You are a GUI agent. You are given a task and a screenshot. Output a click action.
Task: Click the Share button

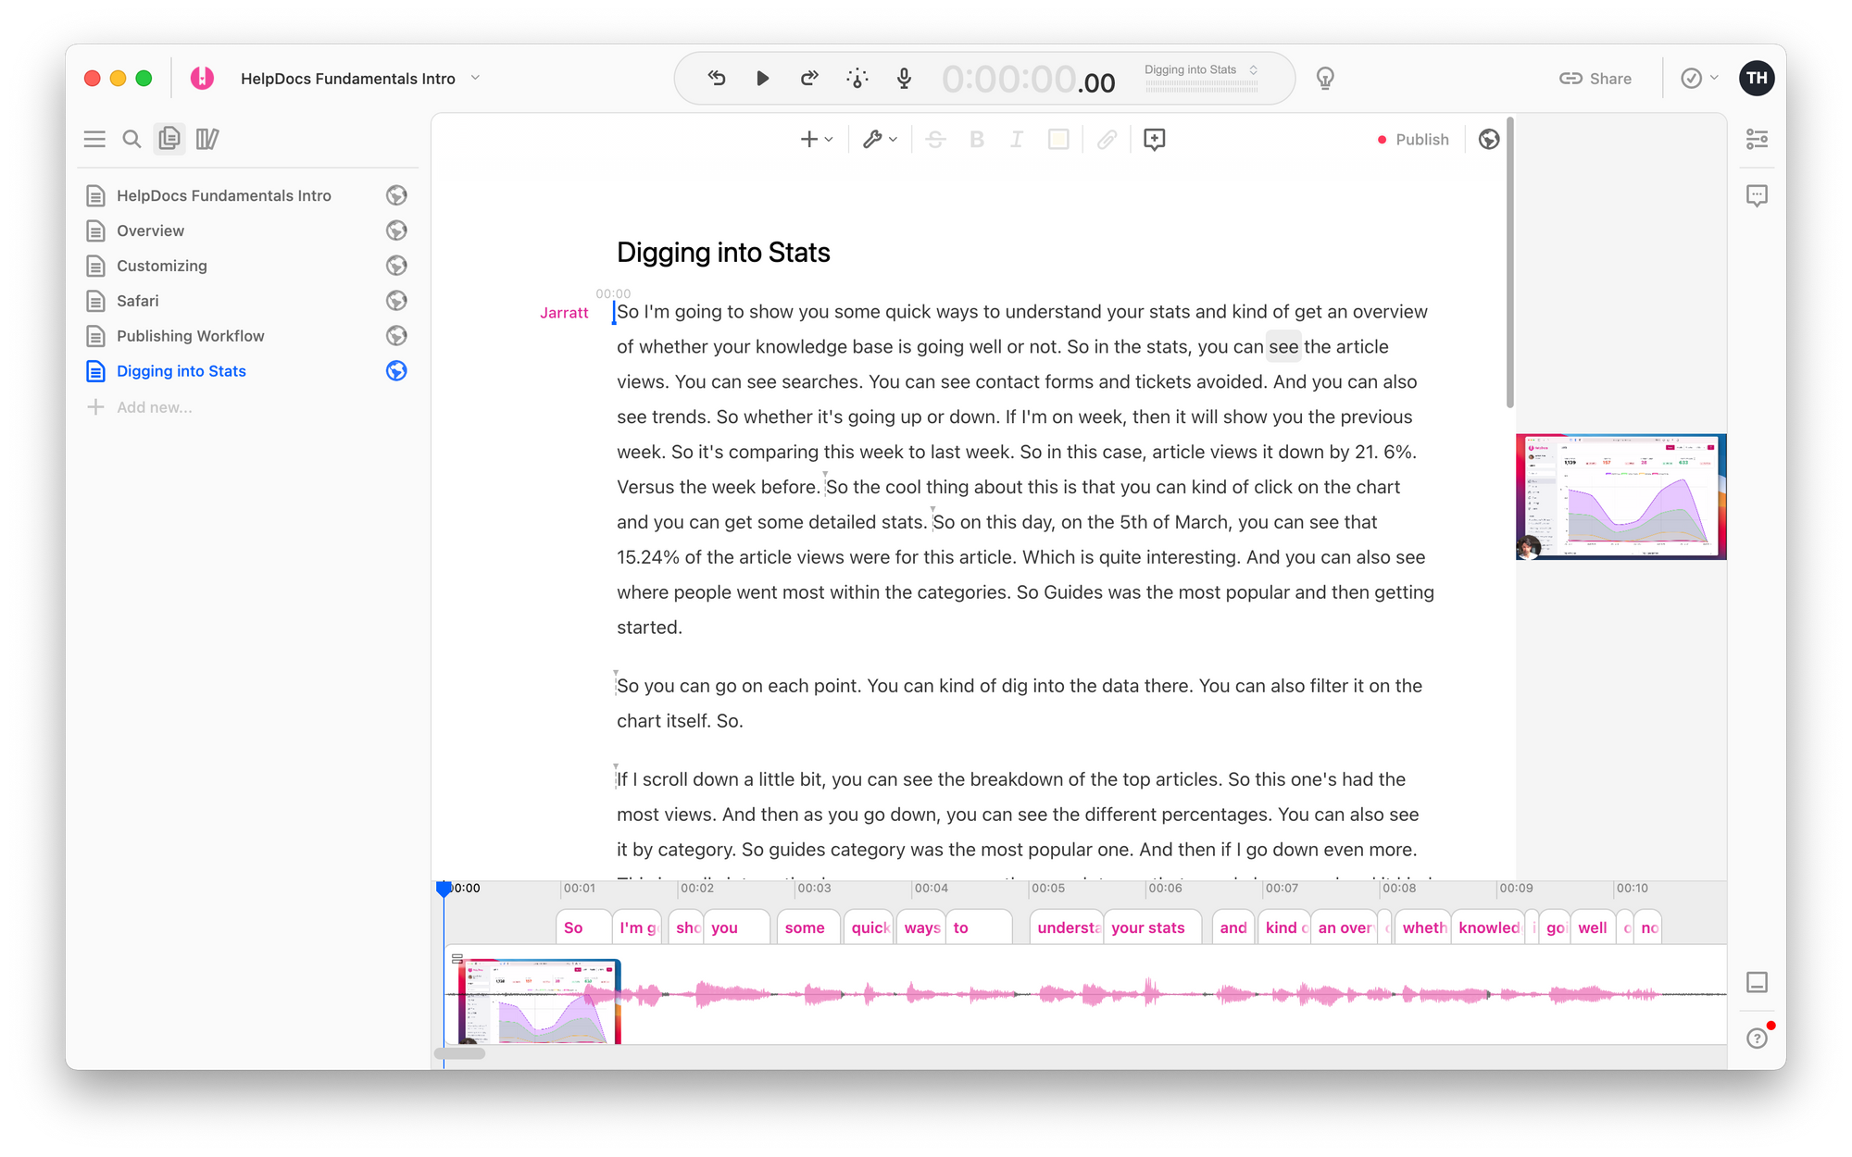pos(1595,79)
